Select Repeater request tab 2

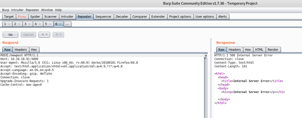pyautogui.click(x=15, y=24)
